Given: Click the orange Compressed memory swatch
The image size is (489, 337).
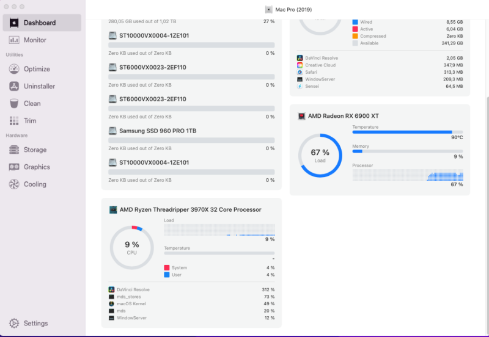Looking at the screenshot, I should pyautogui.click(x=355, y=36).
